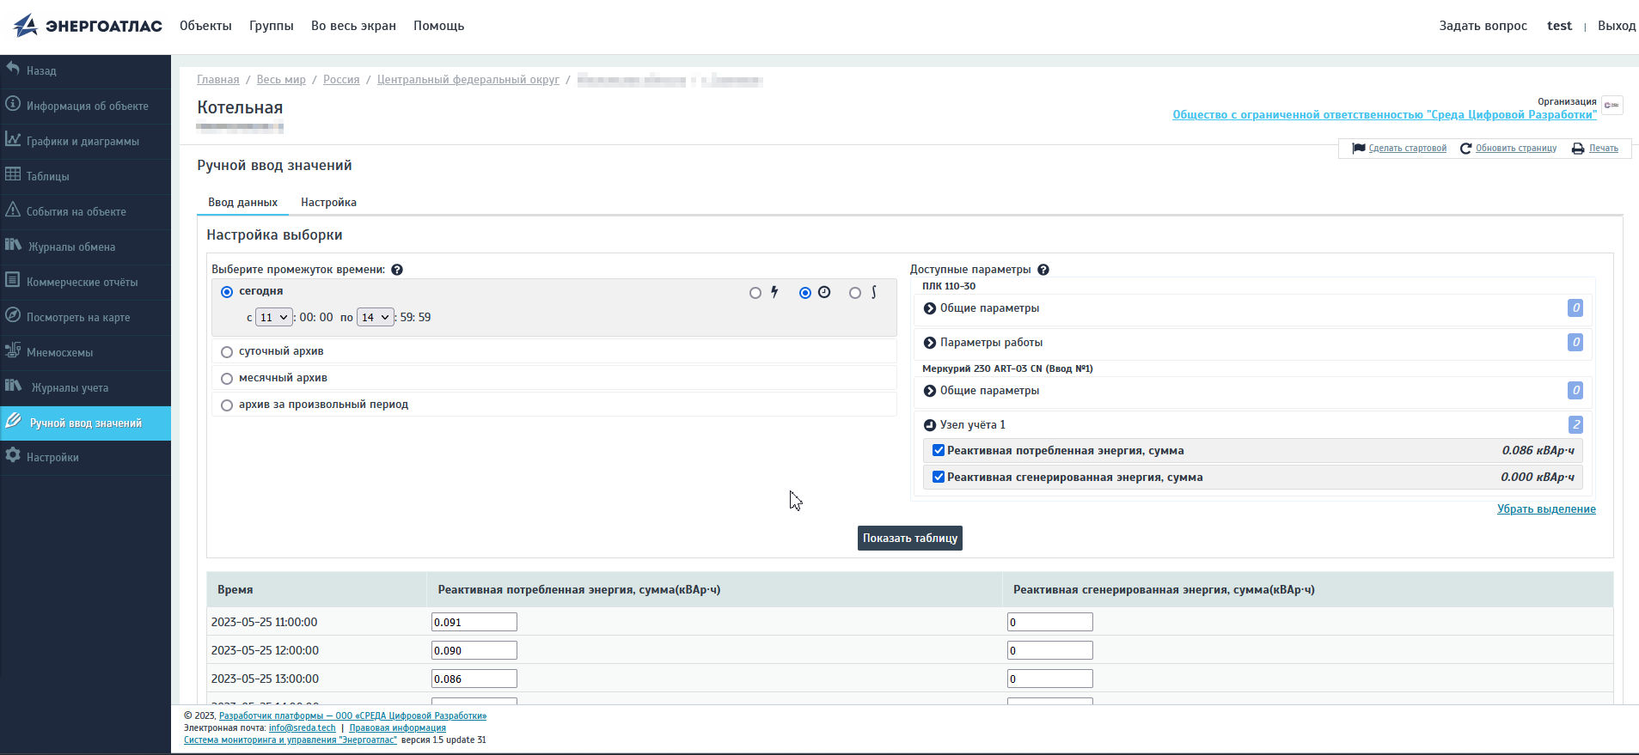Select the 'суточный архив' radio button
Image resolution: width=1639 pixels, height=755 pixels.
click(x=227, y=352)
